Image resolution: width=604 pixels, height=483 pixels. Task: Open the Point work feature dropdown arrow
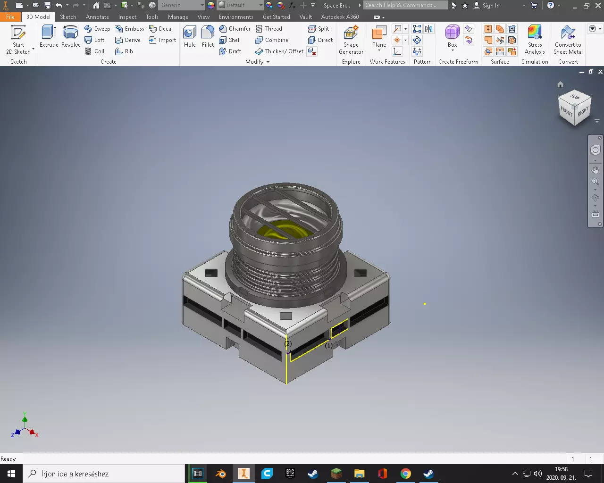(405, 40)
